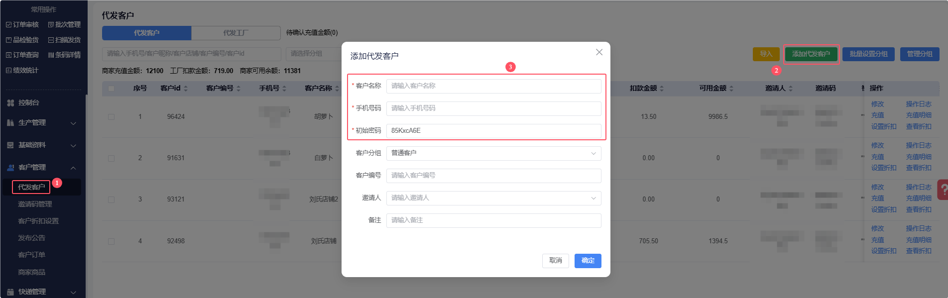This screenshot has height=298, width=948.
Task: Collapse the 客户管理 menu chevron
Action: coord(73,168)
